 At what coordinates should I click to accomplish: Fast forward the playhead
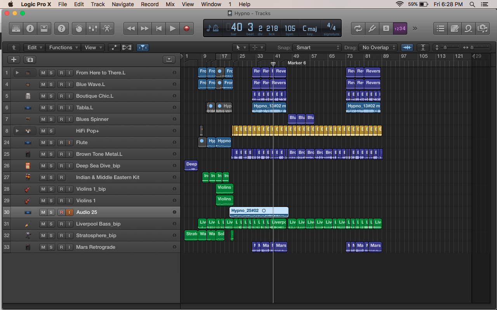[145, 28]
